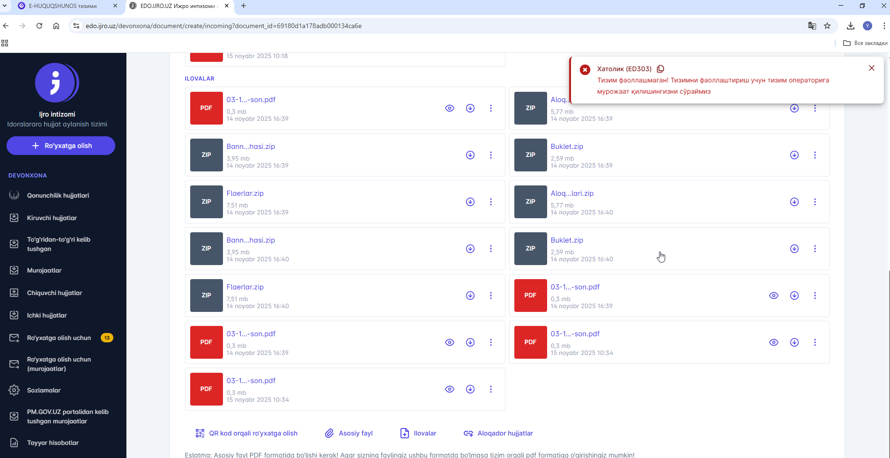Screen dimensions: 890x458
Task: Download right-column 03-1...-son.pdf dated 15 noyabr 10:34
Action: tap(794, 342)
